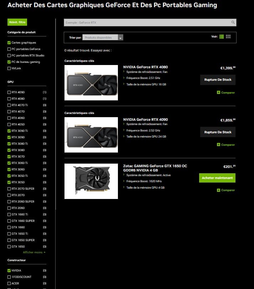
Task: Click the Zotac GTX 1650 product image
Action: (91, 181)
